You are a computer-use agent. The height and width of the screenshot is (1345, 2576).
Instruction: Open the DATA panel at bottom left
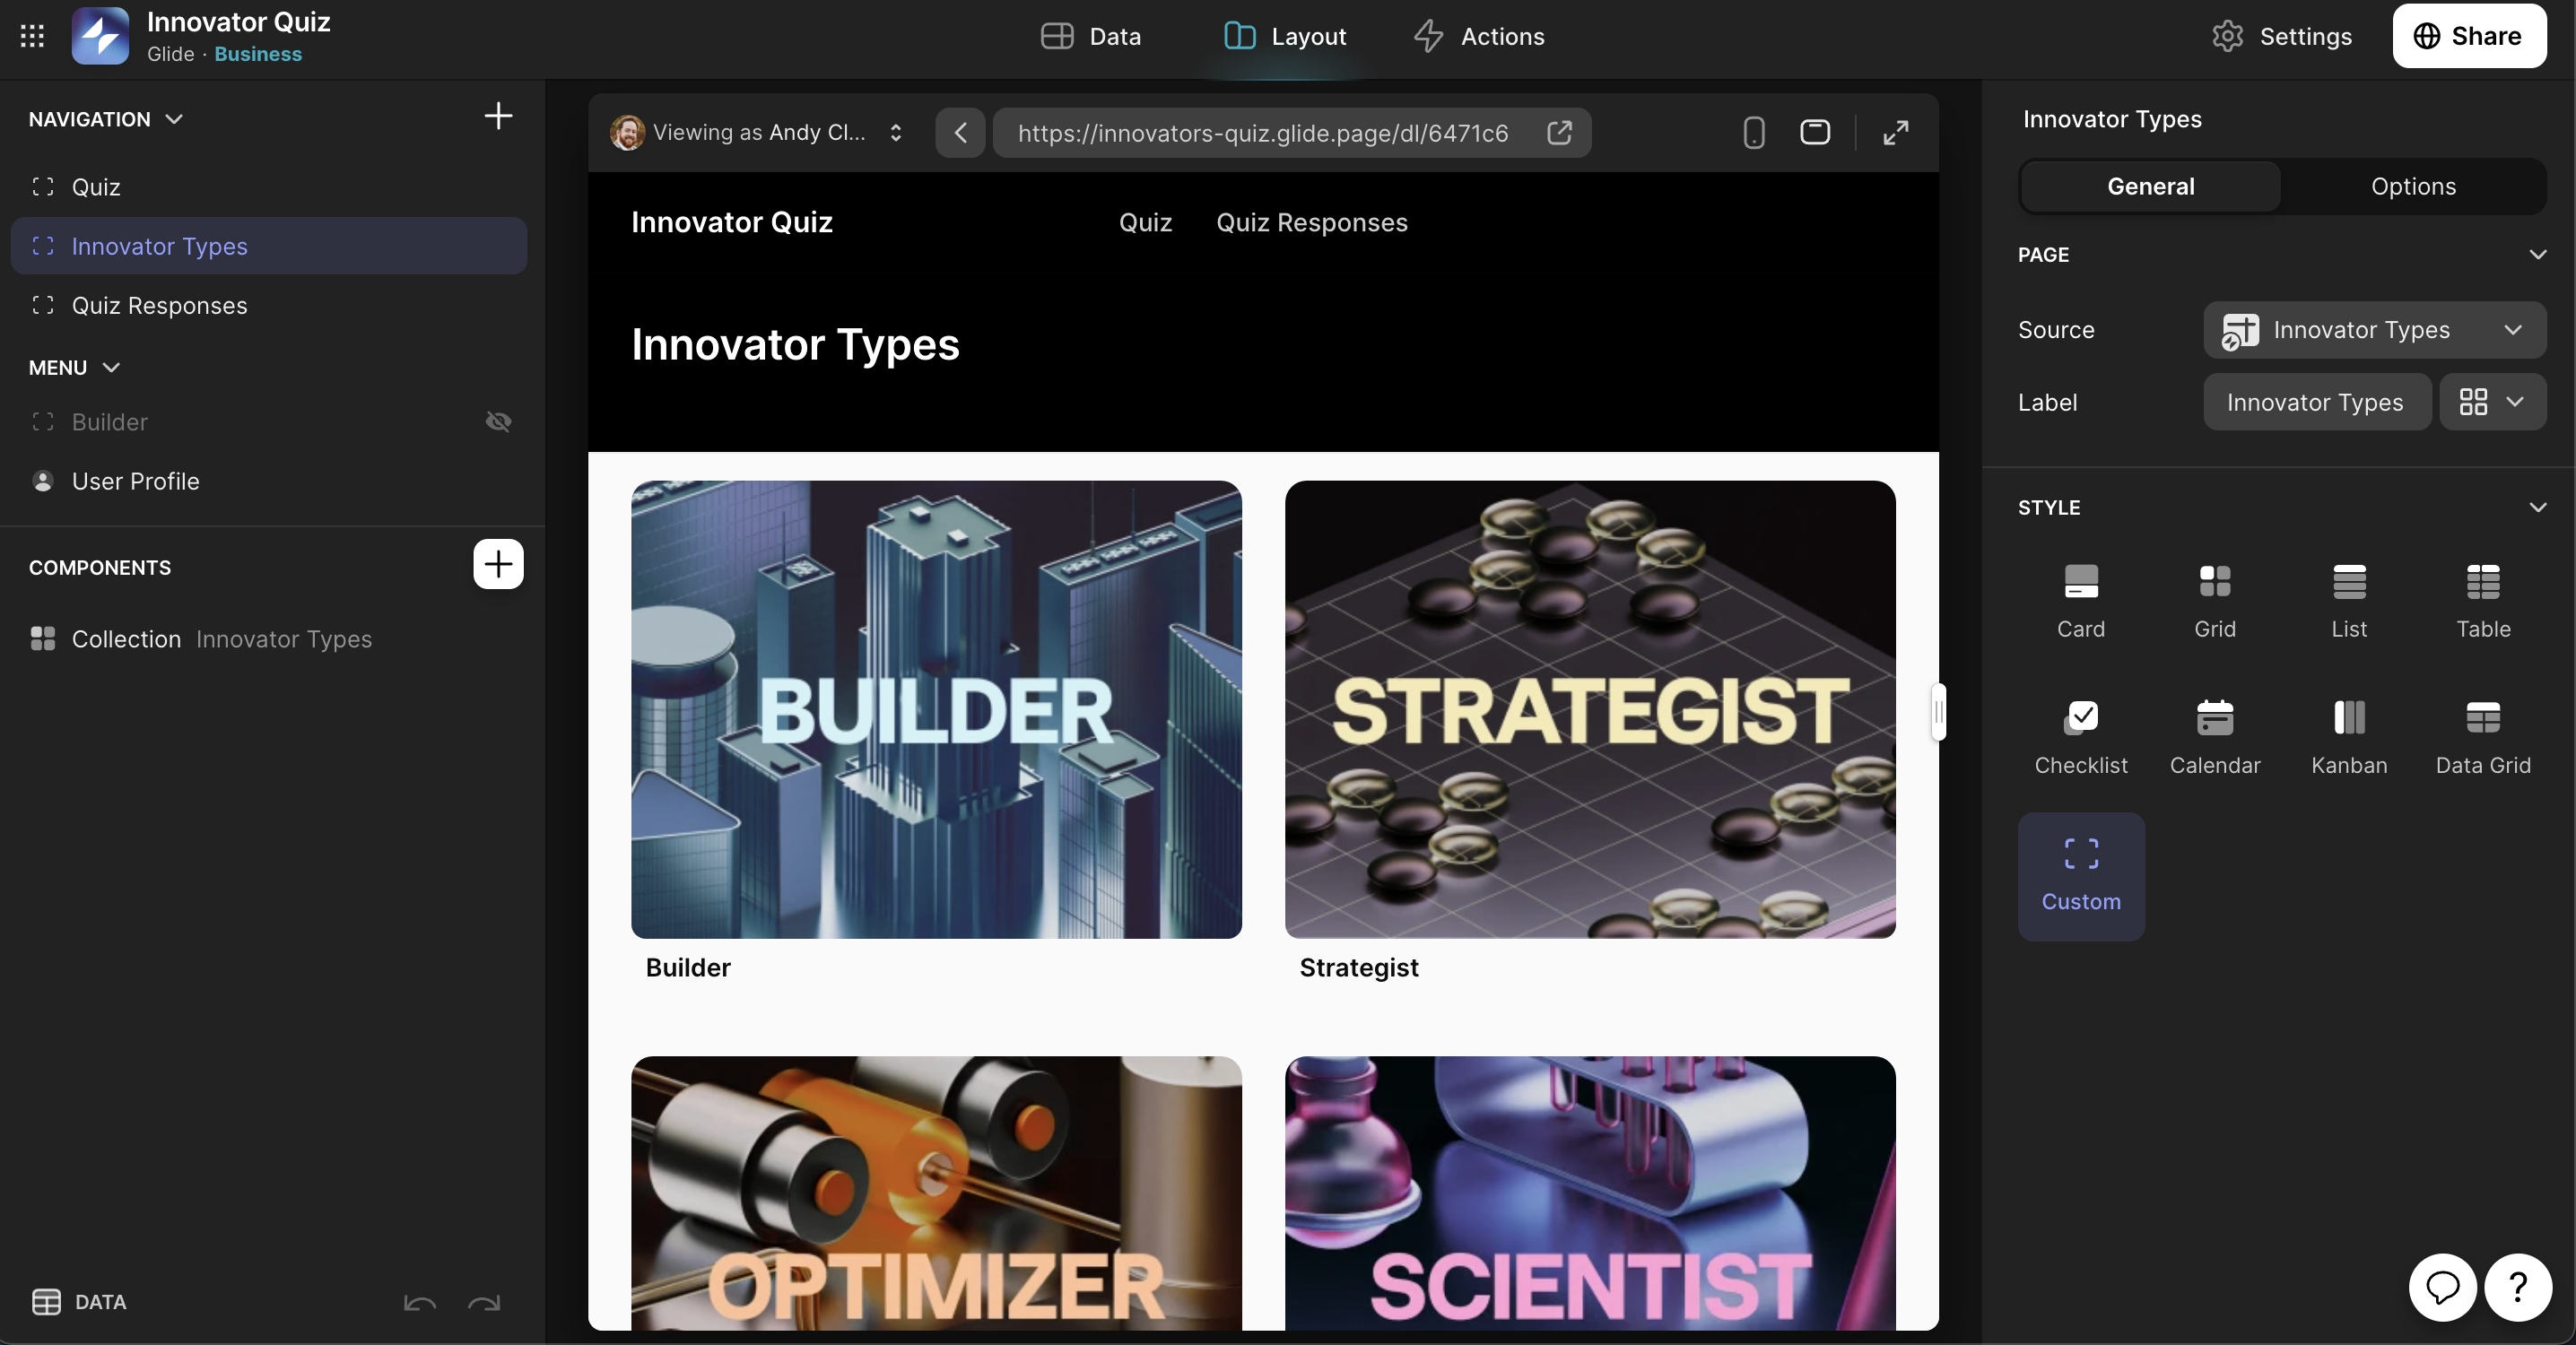79,1302
